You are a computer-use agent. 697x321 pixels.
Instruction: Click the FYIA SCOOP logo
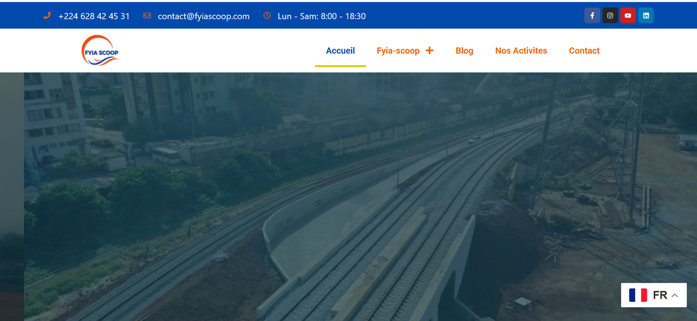[x=100, y=51]
